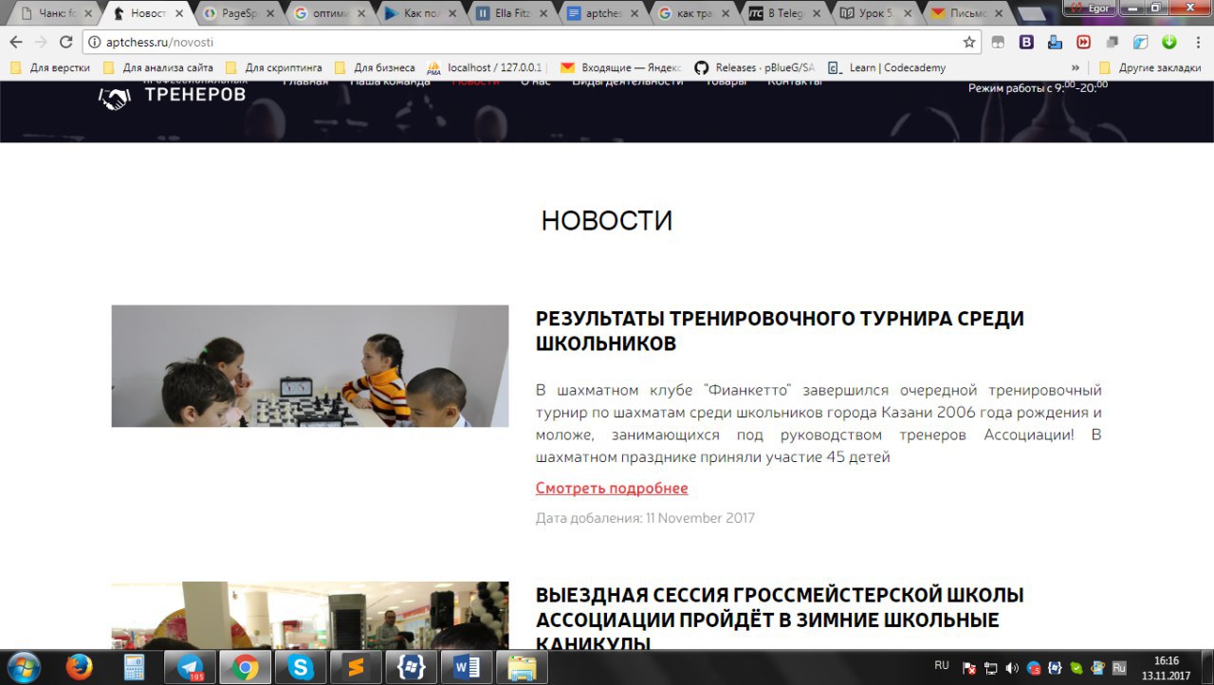Switch to the Ella Fitz tab
Image resolution: width=1214 pixels, height=685 pixels.
[511, 14]
